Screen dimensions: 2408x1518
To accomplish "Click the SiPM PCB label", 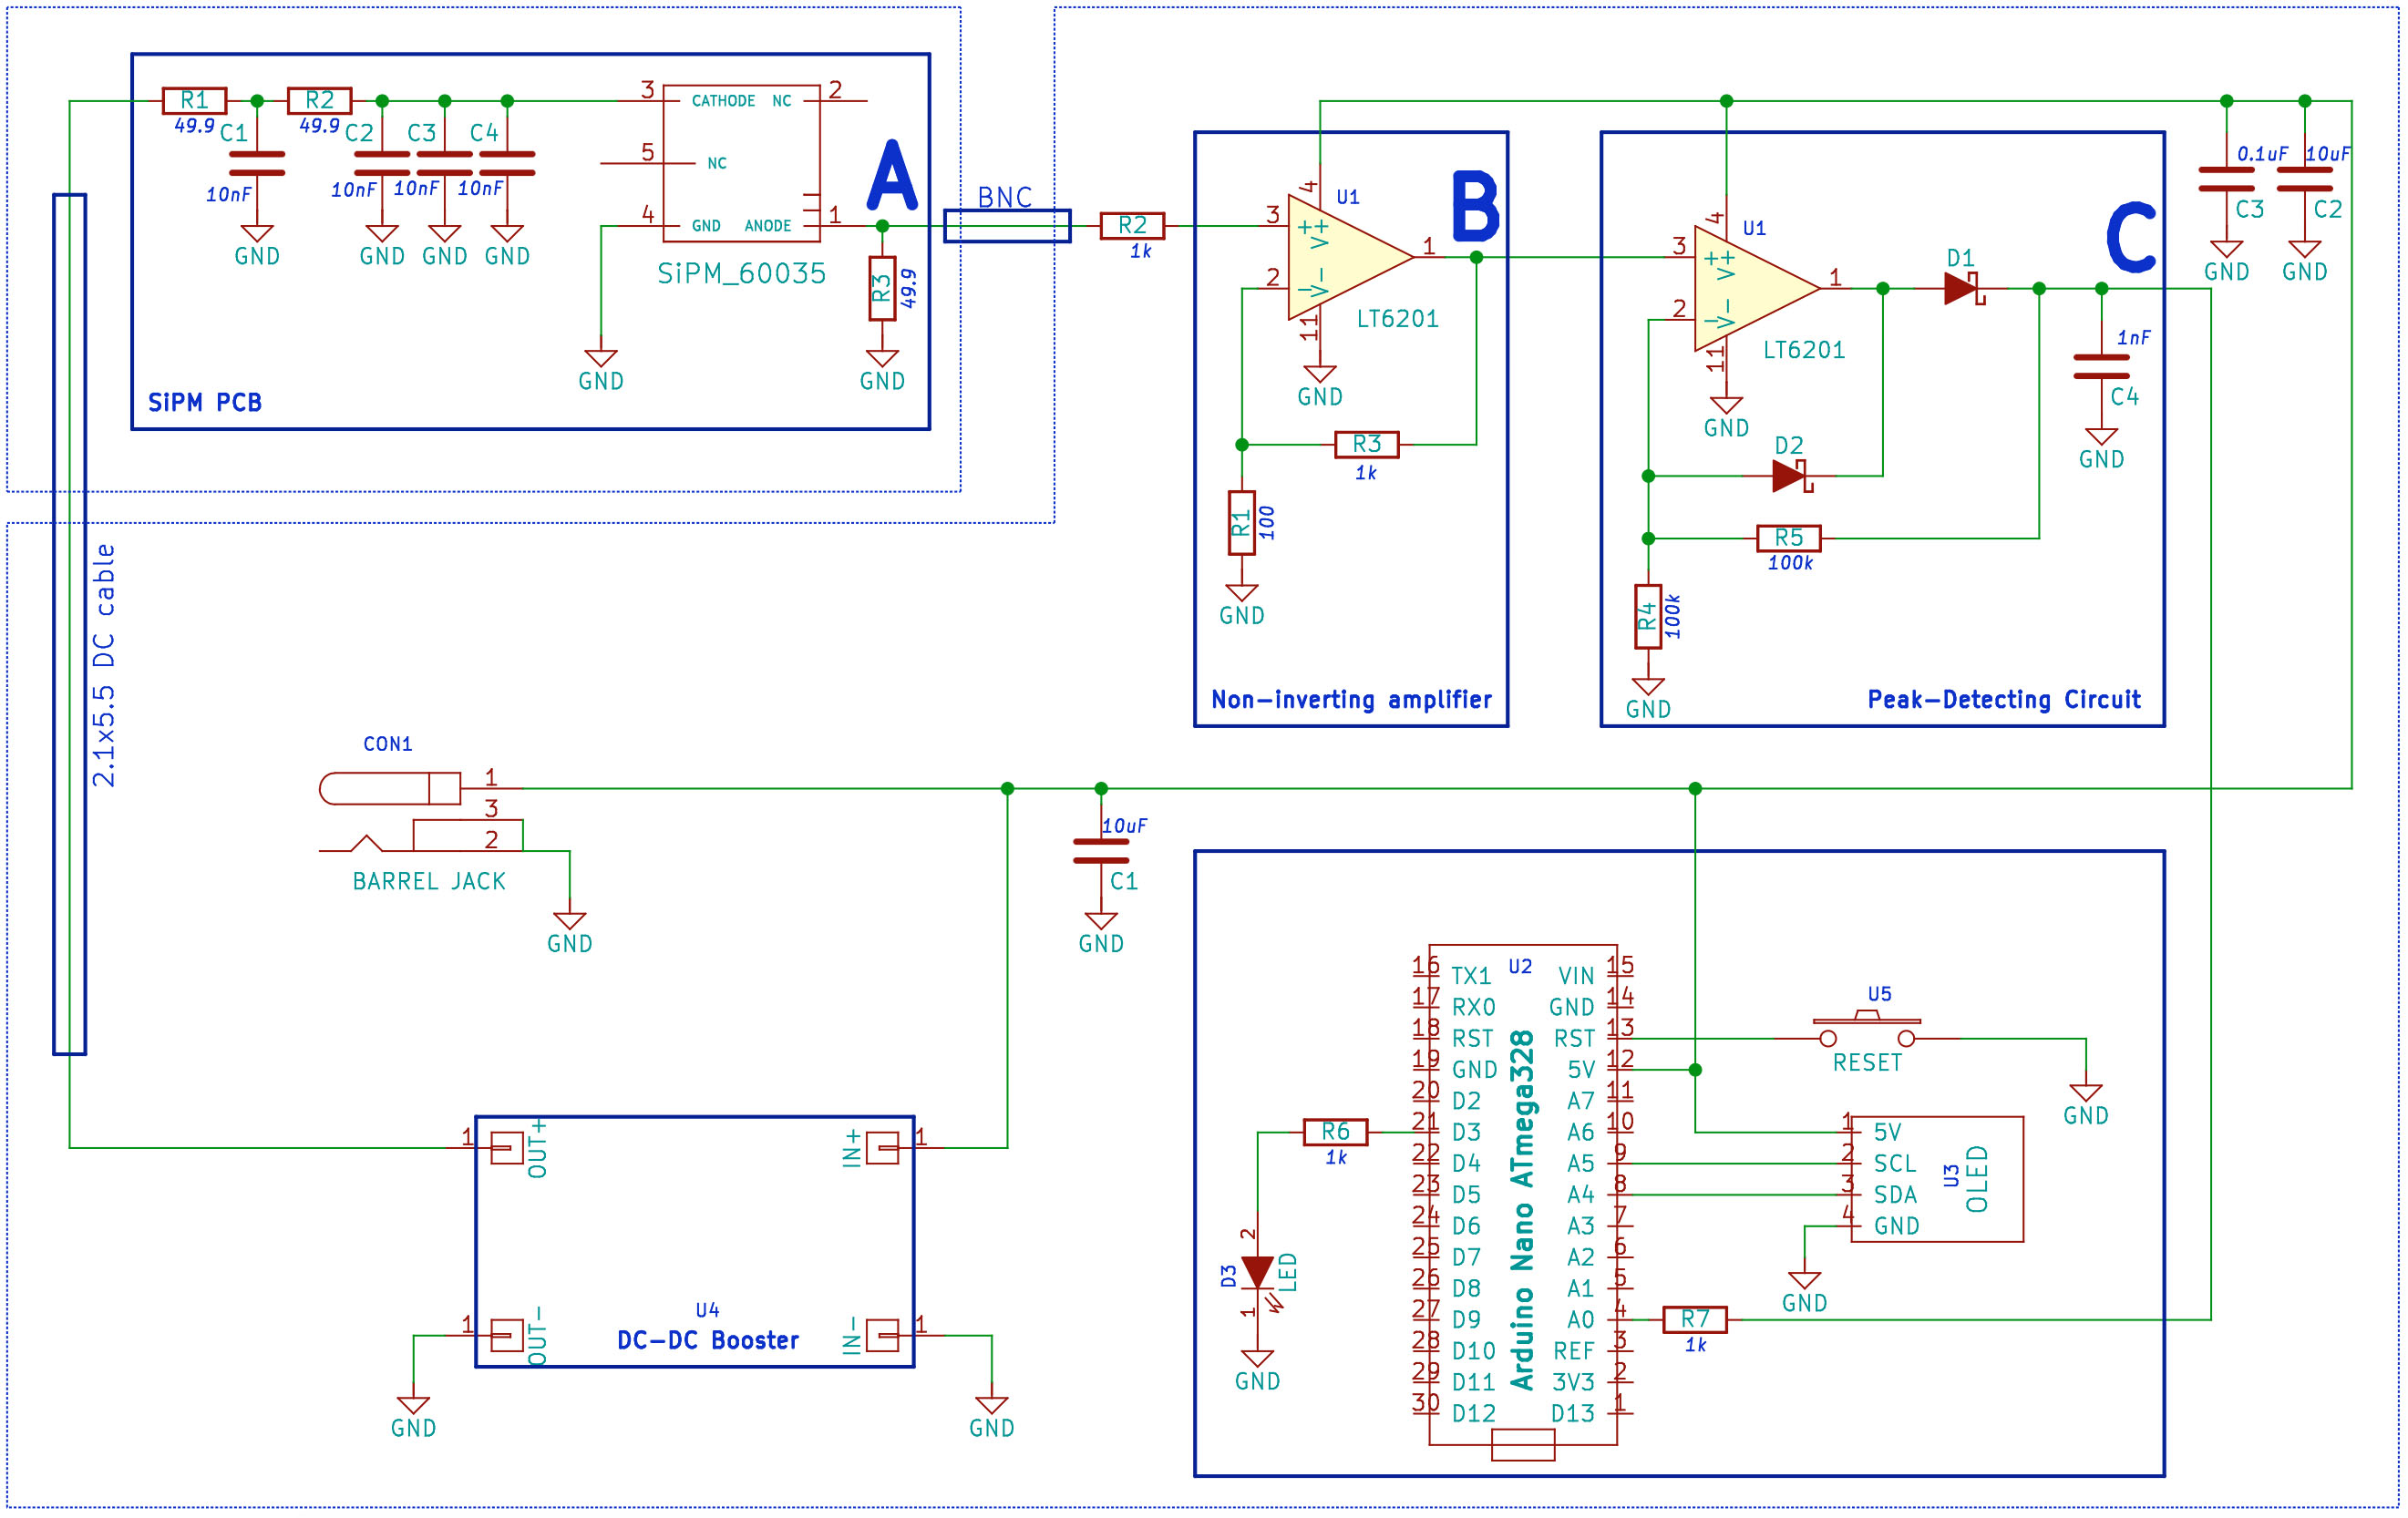I will 205,402.
